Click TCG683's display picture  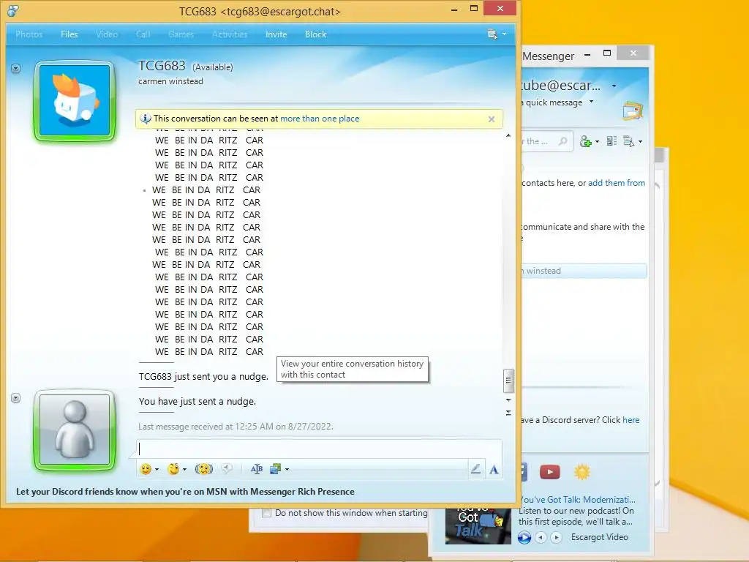(x=75, y=101)
